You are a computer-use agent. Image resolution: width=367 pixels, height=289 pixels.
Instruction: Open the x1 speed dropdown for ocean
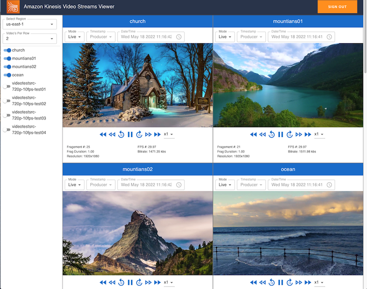click(320, 282)
